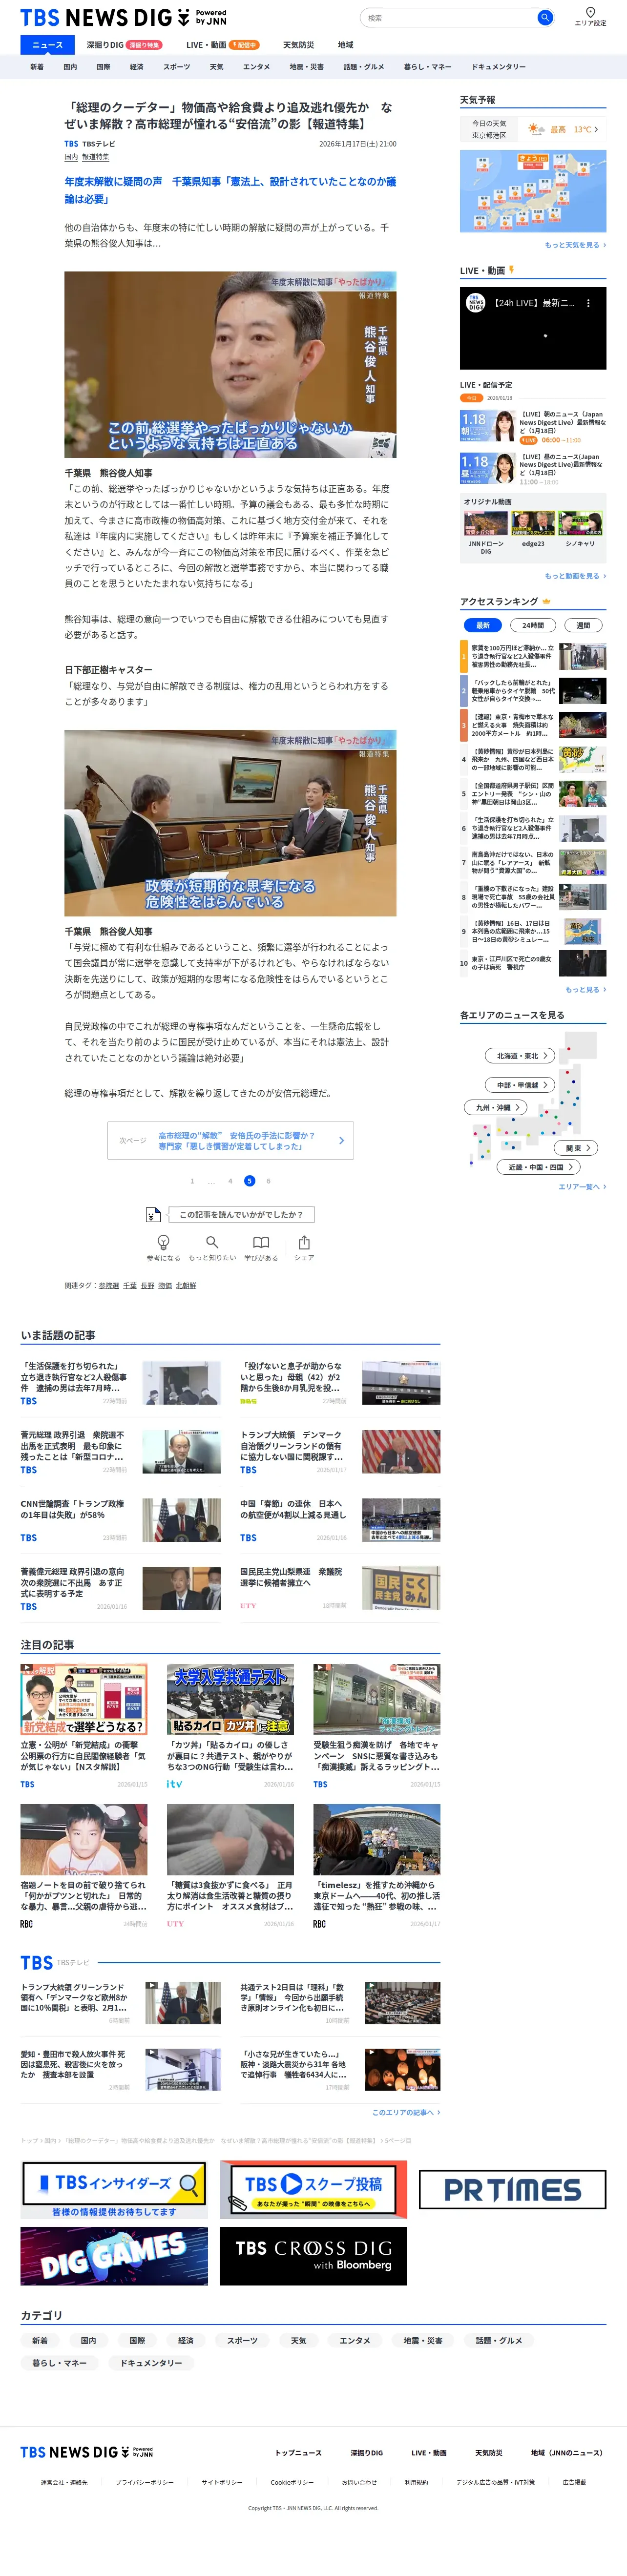Click the footer TBS NEWS DIG logo
The image size is (627, 2576).
coord(87,2452)
